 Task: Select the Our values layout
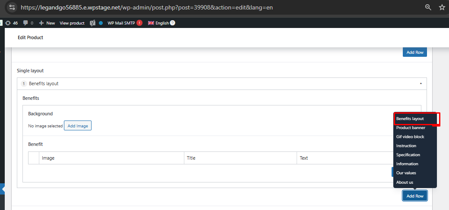(406, 173)
